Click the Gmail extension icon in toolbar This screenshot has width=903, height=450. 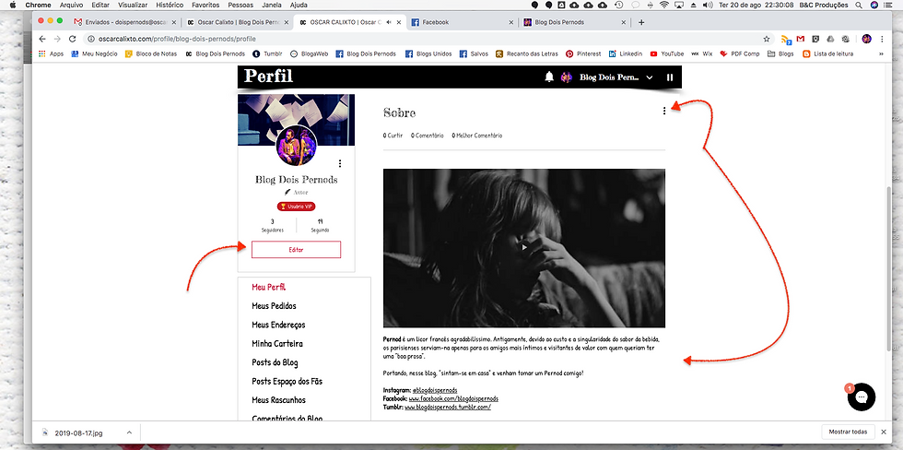pyautogui.click(x=801, y=39)
